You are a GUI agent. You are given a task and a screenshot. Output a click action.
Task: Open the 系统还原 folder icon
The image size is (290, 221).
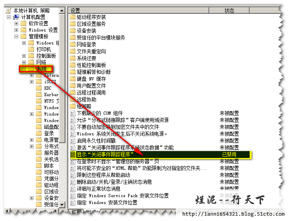click(73, 58)
